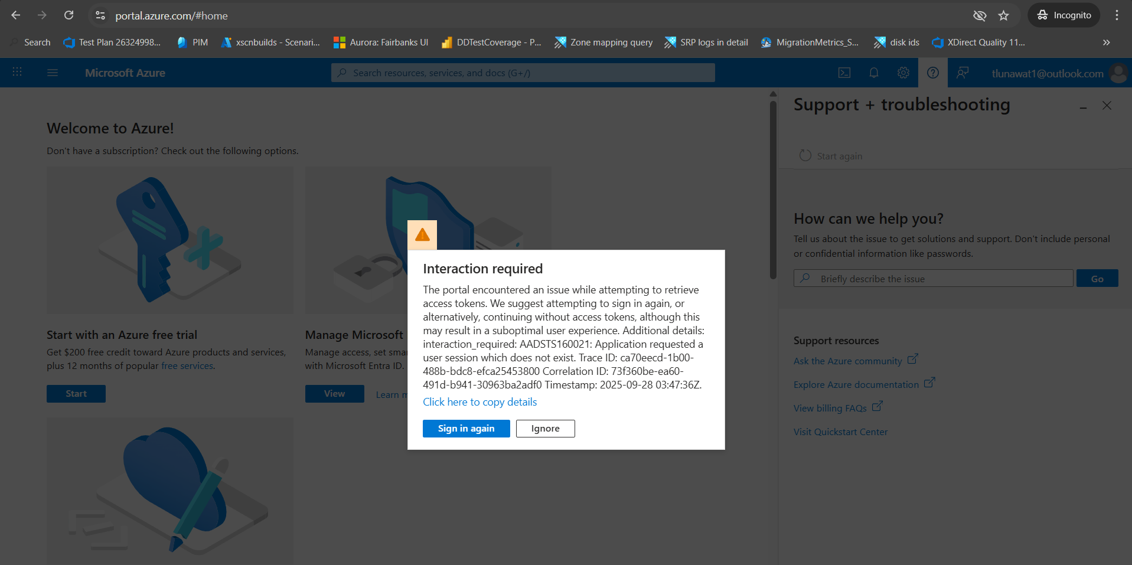Screen dimensions: 1132x565
Task: Click the Sign in again button
Action: pos(466,429)
